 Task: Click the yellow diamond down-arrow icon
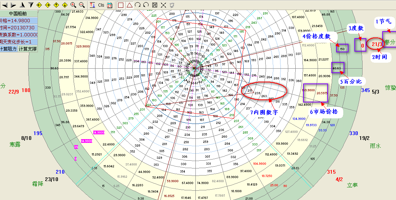click(65, 5)
